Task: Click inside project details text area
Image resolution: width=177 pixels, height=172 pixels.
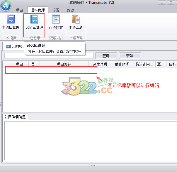Action: coord(91,141)
